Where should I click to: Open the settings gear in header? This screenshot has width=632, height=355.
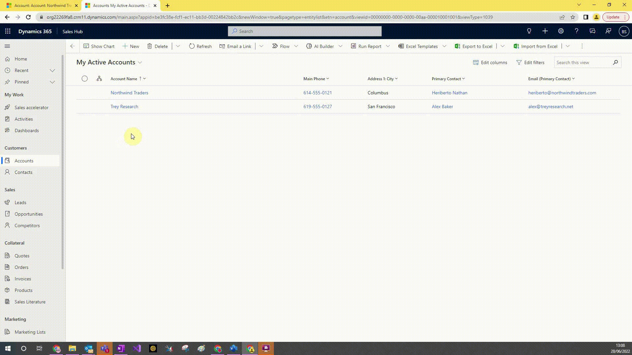click(x=561, y=31)
